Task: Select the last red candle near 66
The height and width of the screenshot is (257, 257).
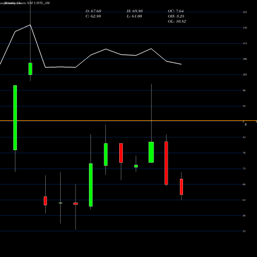Action: pyautogui.click(x=181, y=187)
